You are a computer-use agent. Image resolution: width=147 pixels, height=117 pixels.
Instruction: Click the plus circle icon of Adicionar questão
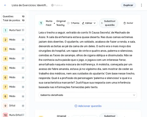76,106
